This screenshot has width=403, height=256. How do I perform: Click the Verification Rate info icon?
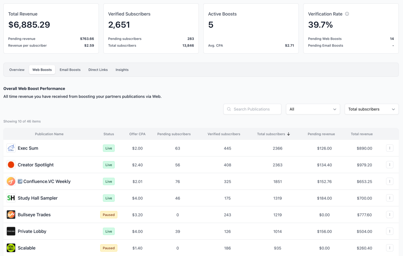coord(347,14)
